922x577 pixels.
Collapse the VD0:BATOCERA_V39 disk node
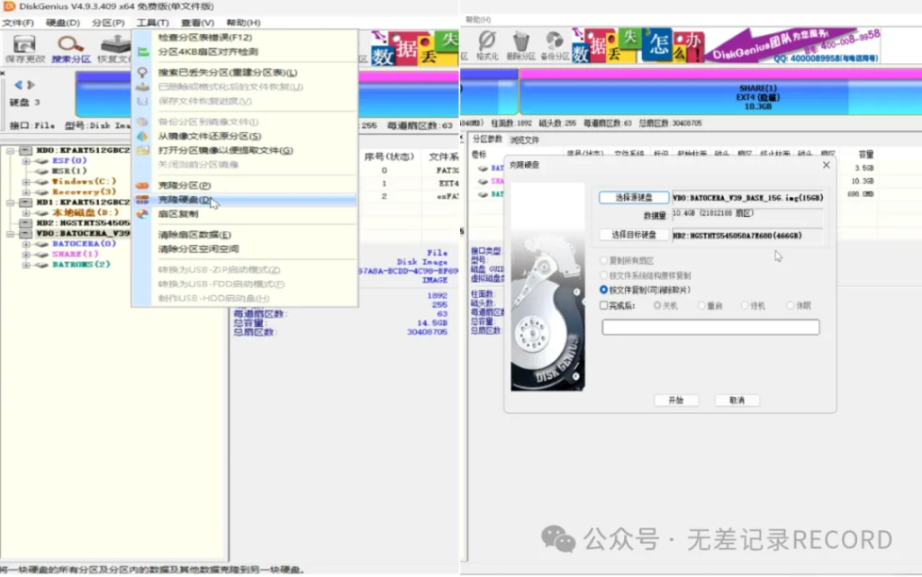10,233
